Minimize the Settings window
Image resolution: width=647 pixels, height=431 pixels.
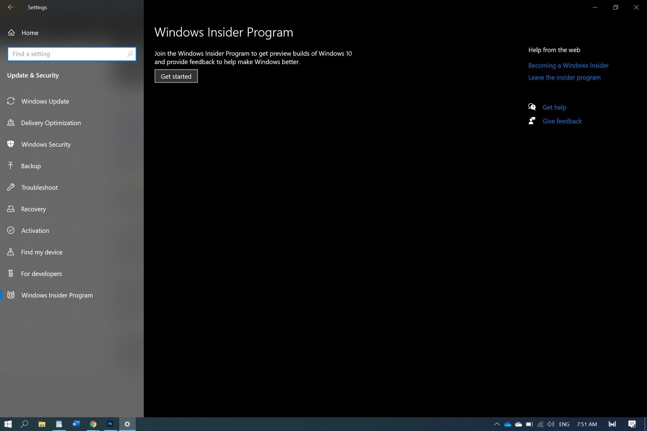pos(595,7)
